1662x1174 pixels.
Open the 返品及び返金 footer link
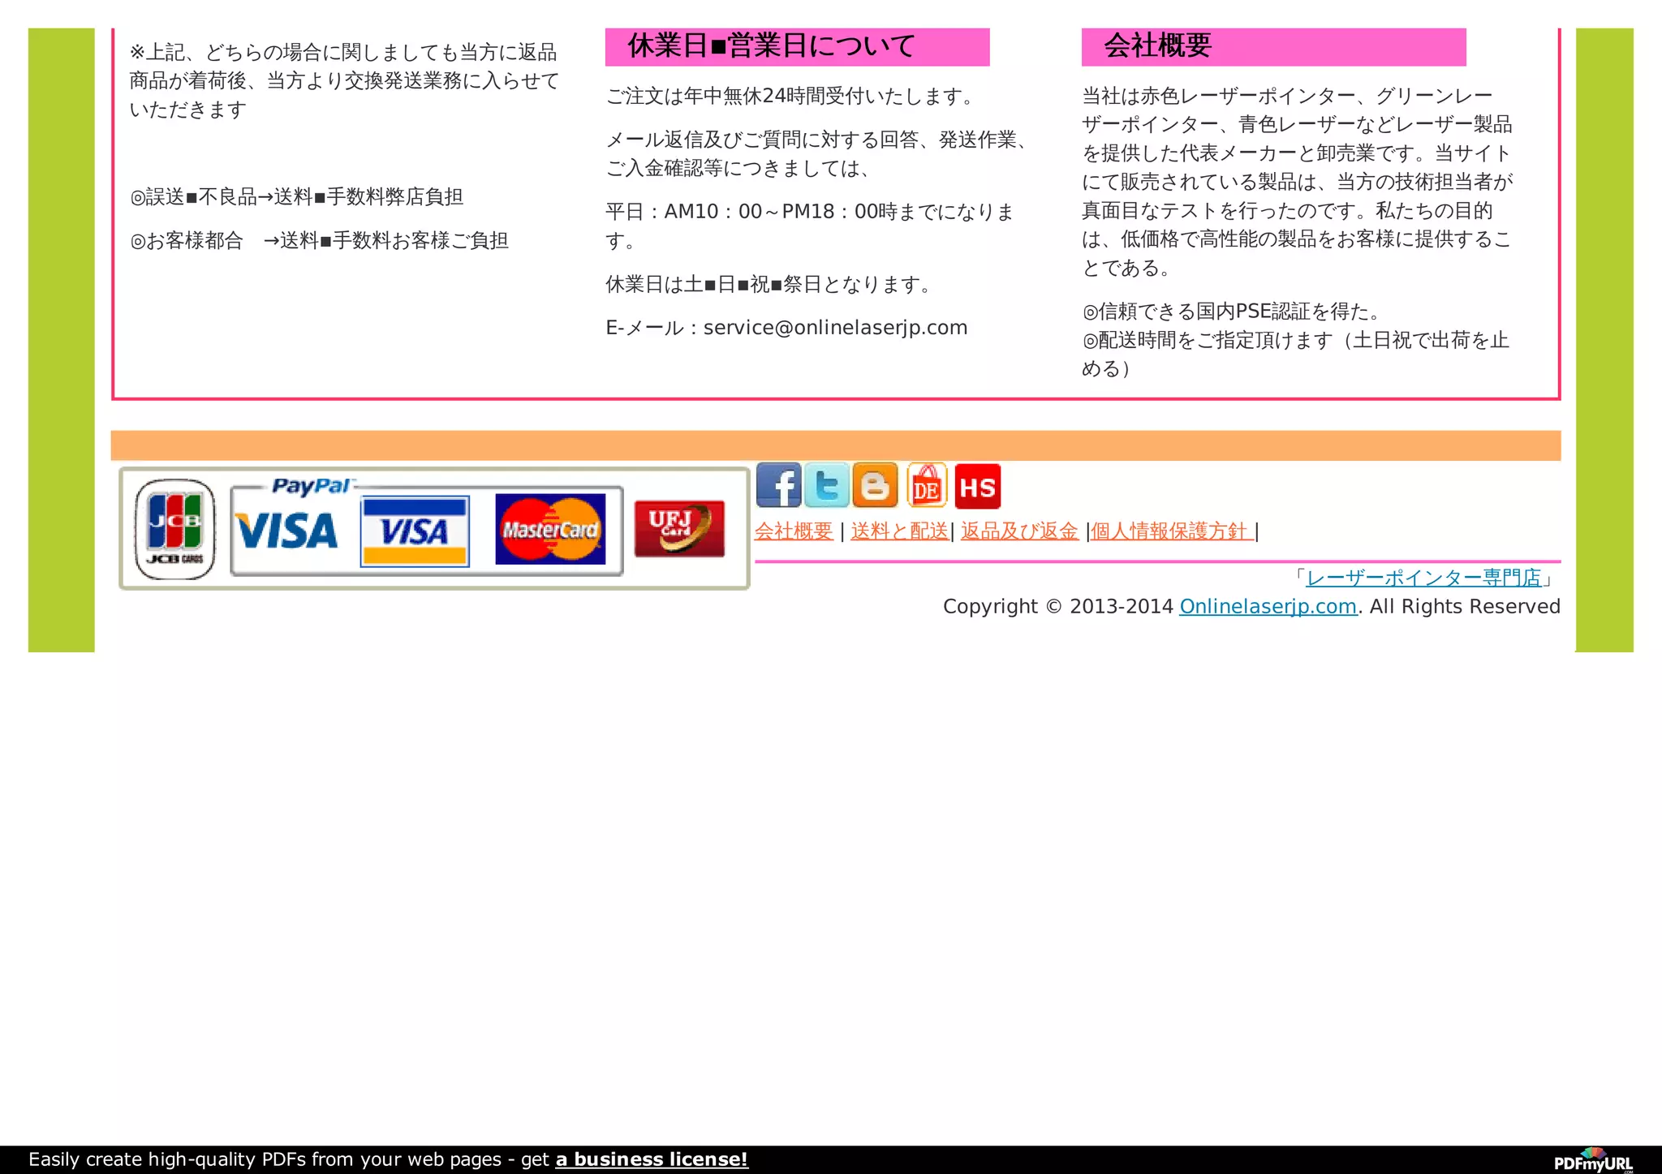click(x=1019, y=531)
